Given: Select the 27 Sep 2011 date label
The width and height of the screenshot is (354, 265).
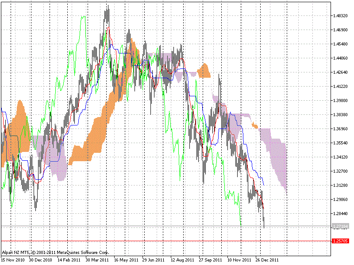Looking at the screenshot, I should [x=211, y=260].
